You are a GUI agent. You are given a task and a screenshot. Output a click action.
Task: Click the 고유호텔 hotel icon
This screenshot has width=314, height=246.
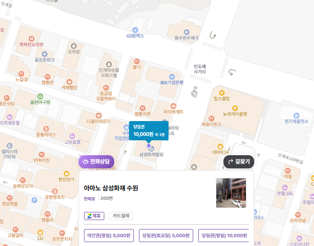coord(72,136)
